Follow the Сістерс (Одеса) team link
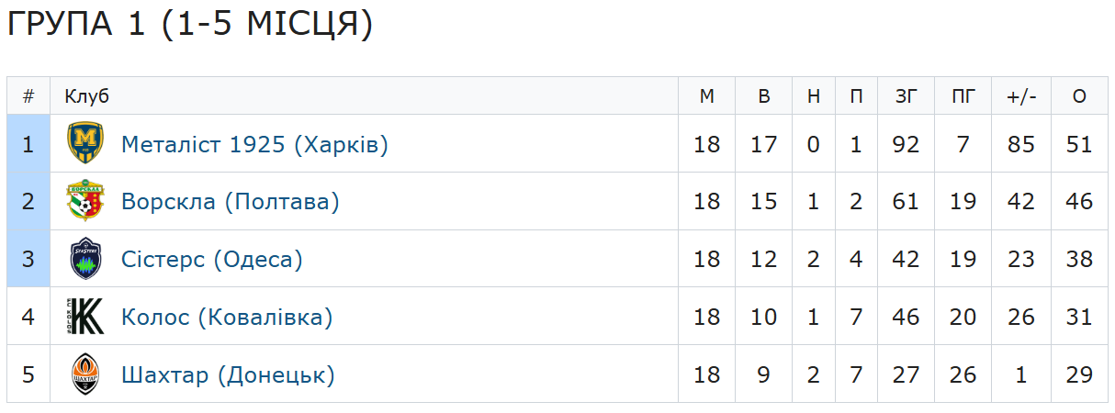Image resolution: width=1115 pixels, height=413 pixels. (x=211, y=260)
